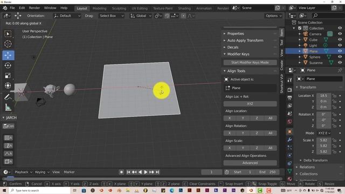Click the search magnifier in outliner
The width and height of the screenshot is (345, 194).
pos(315,16)
